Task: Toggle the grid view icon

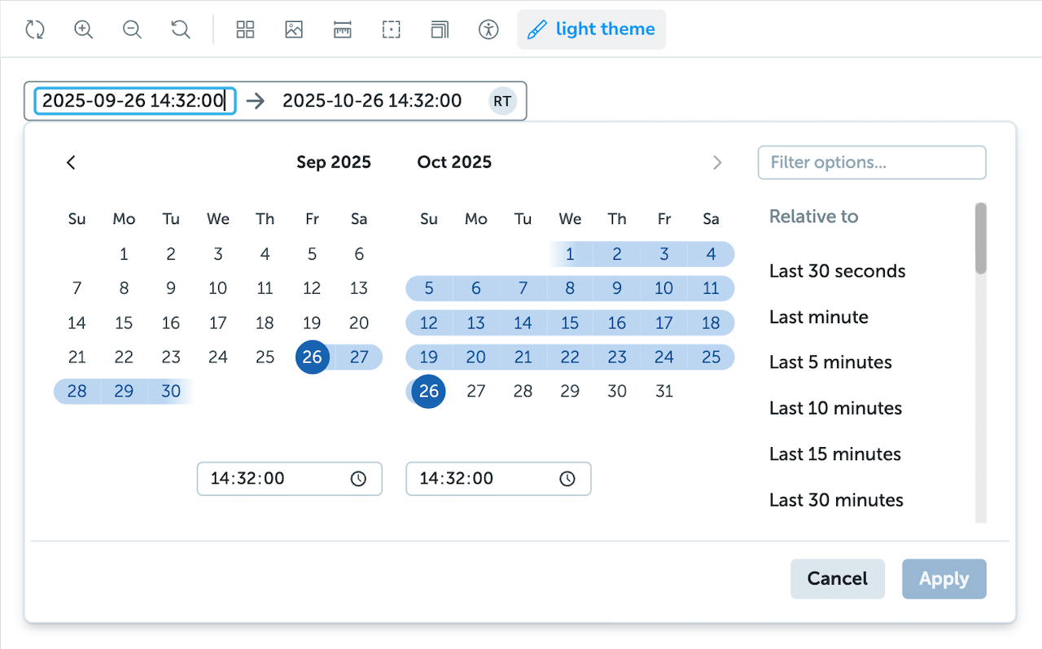Action: tap(245, 30)
